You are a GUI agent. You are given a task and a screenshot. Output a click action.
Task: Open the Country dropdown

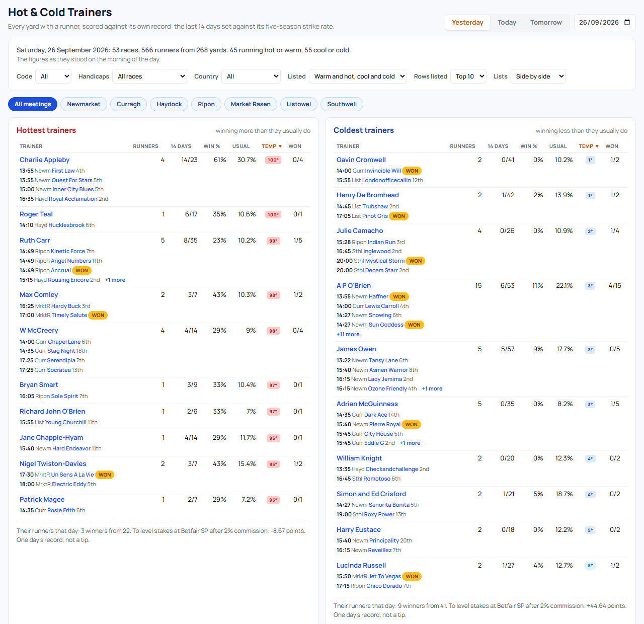coord(251,76)
